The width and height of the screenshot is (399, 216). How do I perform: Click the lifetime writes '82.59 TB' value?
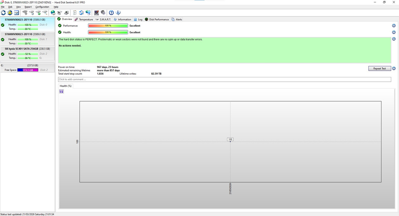(x=156, y=74)
